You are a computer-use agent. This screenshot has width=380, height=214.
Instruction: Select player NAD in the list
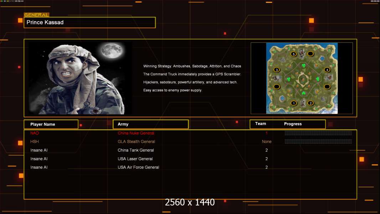pos(35,133)
